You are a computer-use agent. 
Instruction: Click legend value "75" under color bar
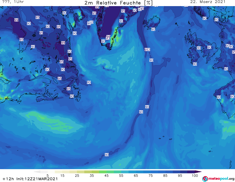tap(150, 176)
